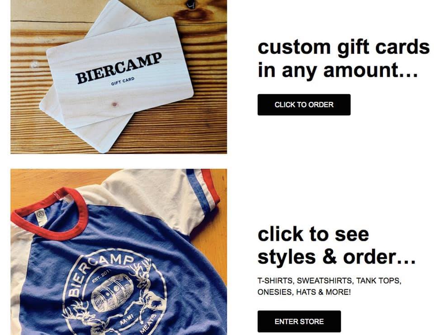Click the ONESIES, HATS & MORE! text line
Image resolution: width=434 pixels, height=335 pixels.
click(x=304, y=292)
